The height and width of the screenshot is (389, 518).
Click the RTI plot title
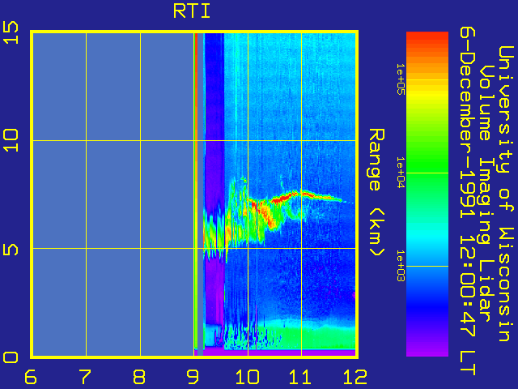192,11
